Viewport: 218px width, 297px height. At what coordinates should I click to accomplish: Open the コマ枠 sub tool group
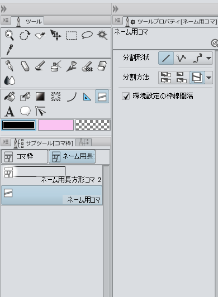25,156
